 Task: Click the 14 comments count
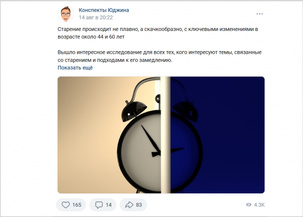point(109,205)
